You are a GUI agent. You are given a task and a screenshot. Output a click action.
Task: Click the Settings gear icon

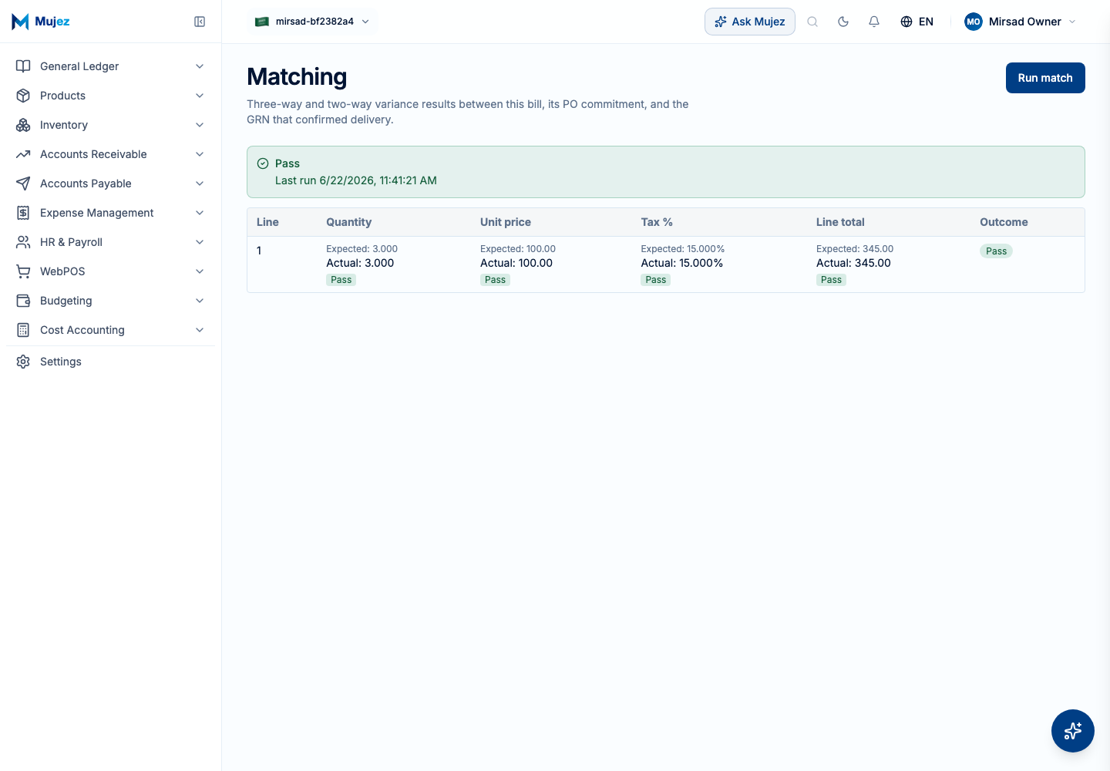point(23,362)
